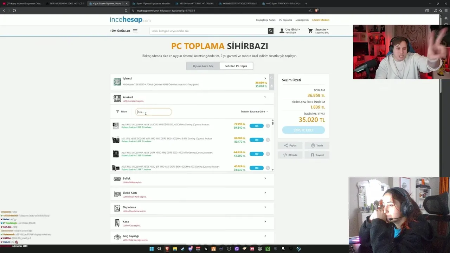
Task: Open taskbar Search
Action: (x=159, y=249)
